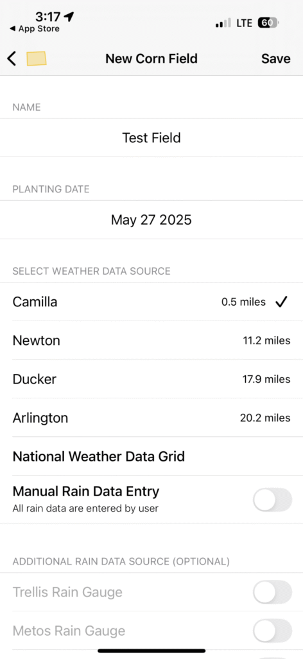The height and width of the screenshot is (659, 303).
Task: Save the new corn field
Action: [x=276, y=59]
